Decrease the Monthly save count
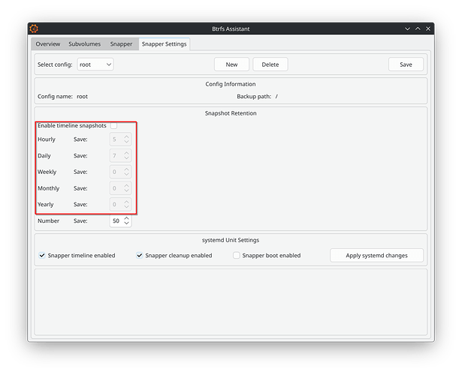The width and height of the screenshot is (462, 375). click(x=127, y=190)
